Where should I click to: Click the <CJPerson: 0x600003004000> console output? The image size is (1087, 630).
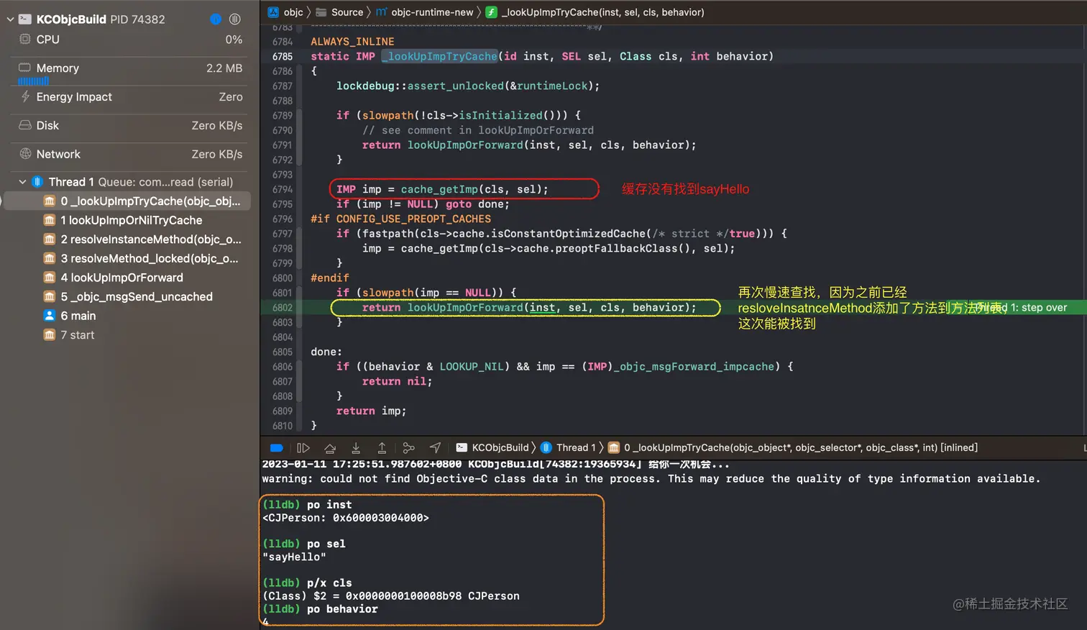click(346, 518)
